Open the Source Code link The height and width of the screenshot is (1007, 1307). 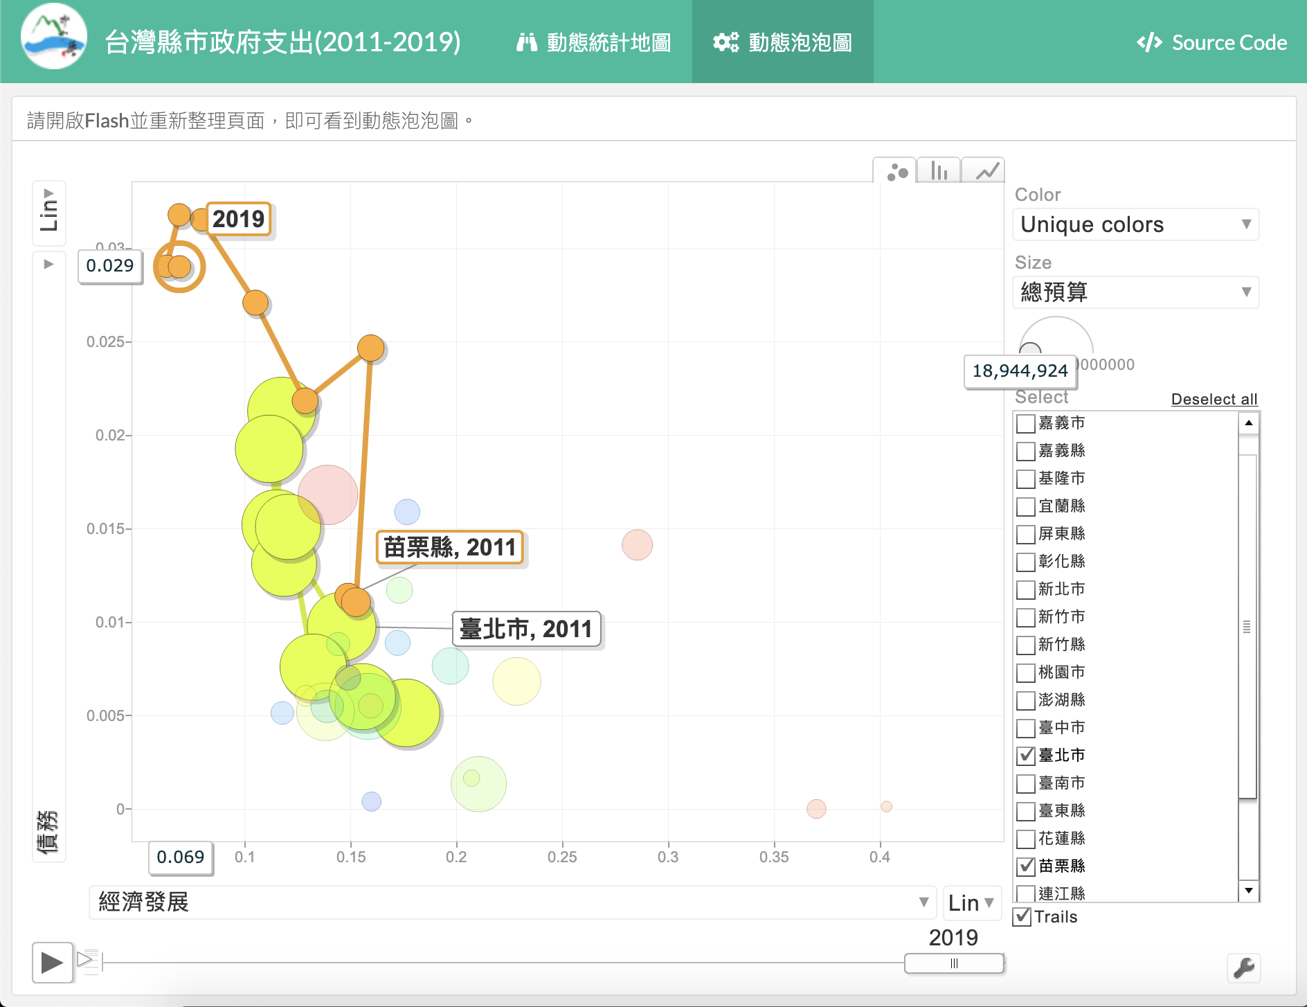(x=1211, y=42)
